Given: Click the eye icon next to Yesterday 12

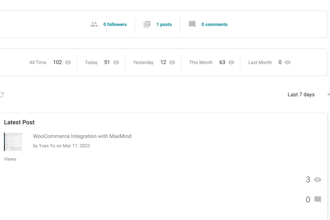Looking at the screenshot, I should tap(172, 62).
